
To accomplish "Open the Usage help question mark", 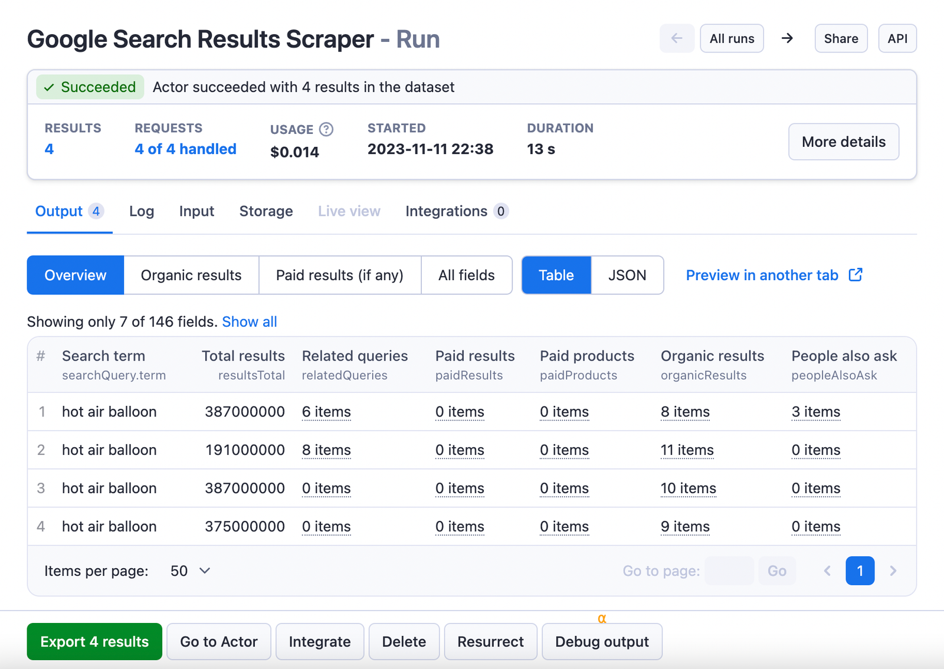I will [x=325, y=129].
